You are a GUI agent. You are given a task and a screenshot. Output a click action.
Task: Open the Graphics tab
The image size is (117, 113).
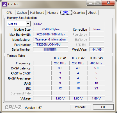coord(79,13)
